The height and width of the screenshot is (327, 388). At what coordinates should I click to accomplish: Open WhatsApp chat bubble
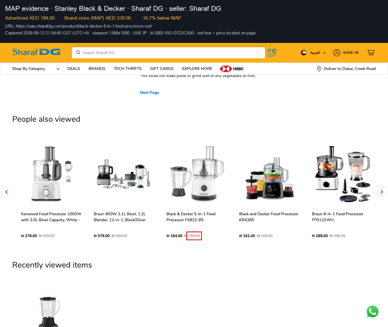pyautogui.click(x=373, y=312)
